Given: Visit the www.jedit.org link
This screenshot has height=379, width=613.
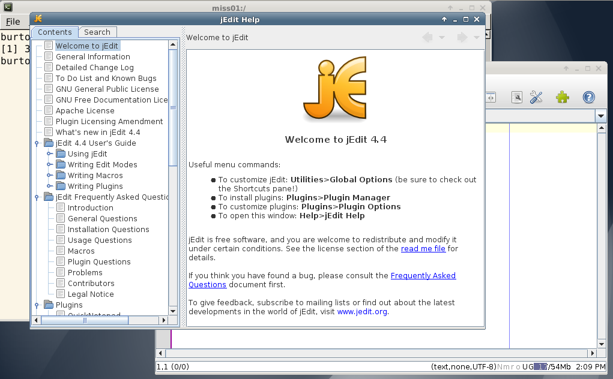Looking at the screenshot, I should coord(362,311).
